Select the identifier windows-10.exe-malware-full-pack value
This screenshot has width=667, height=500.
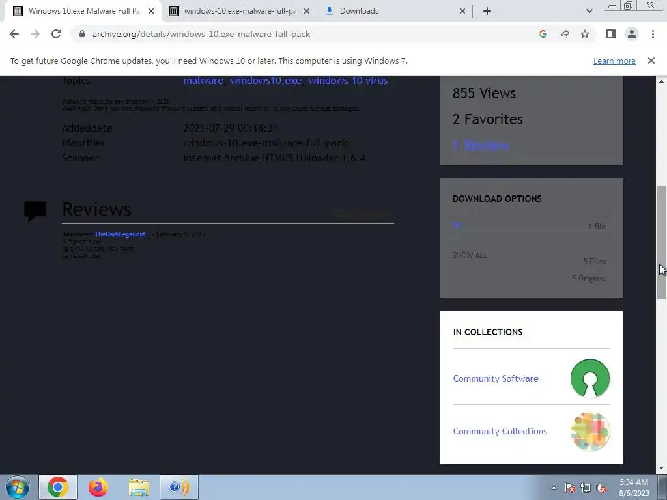[265, 143]
